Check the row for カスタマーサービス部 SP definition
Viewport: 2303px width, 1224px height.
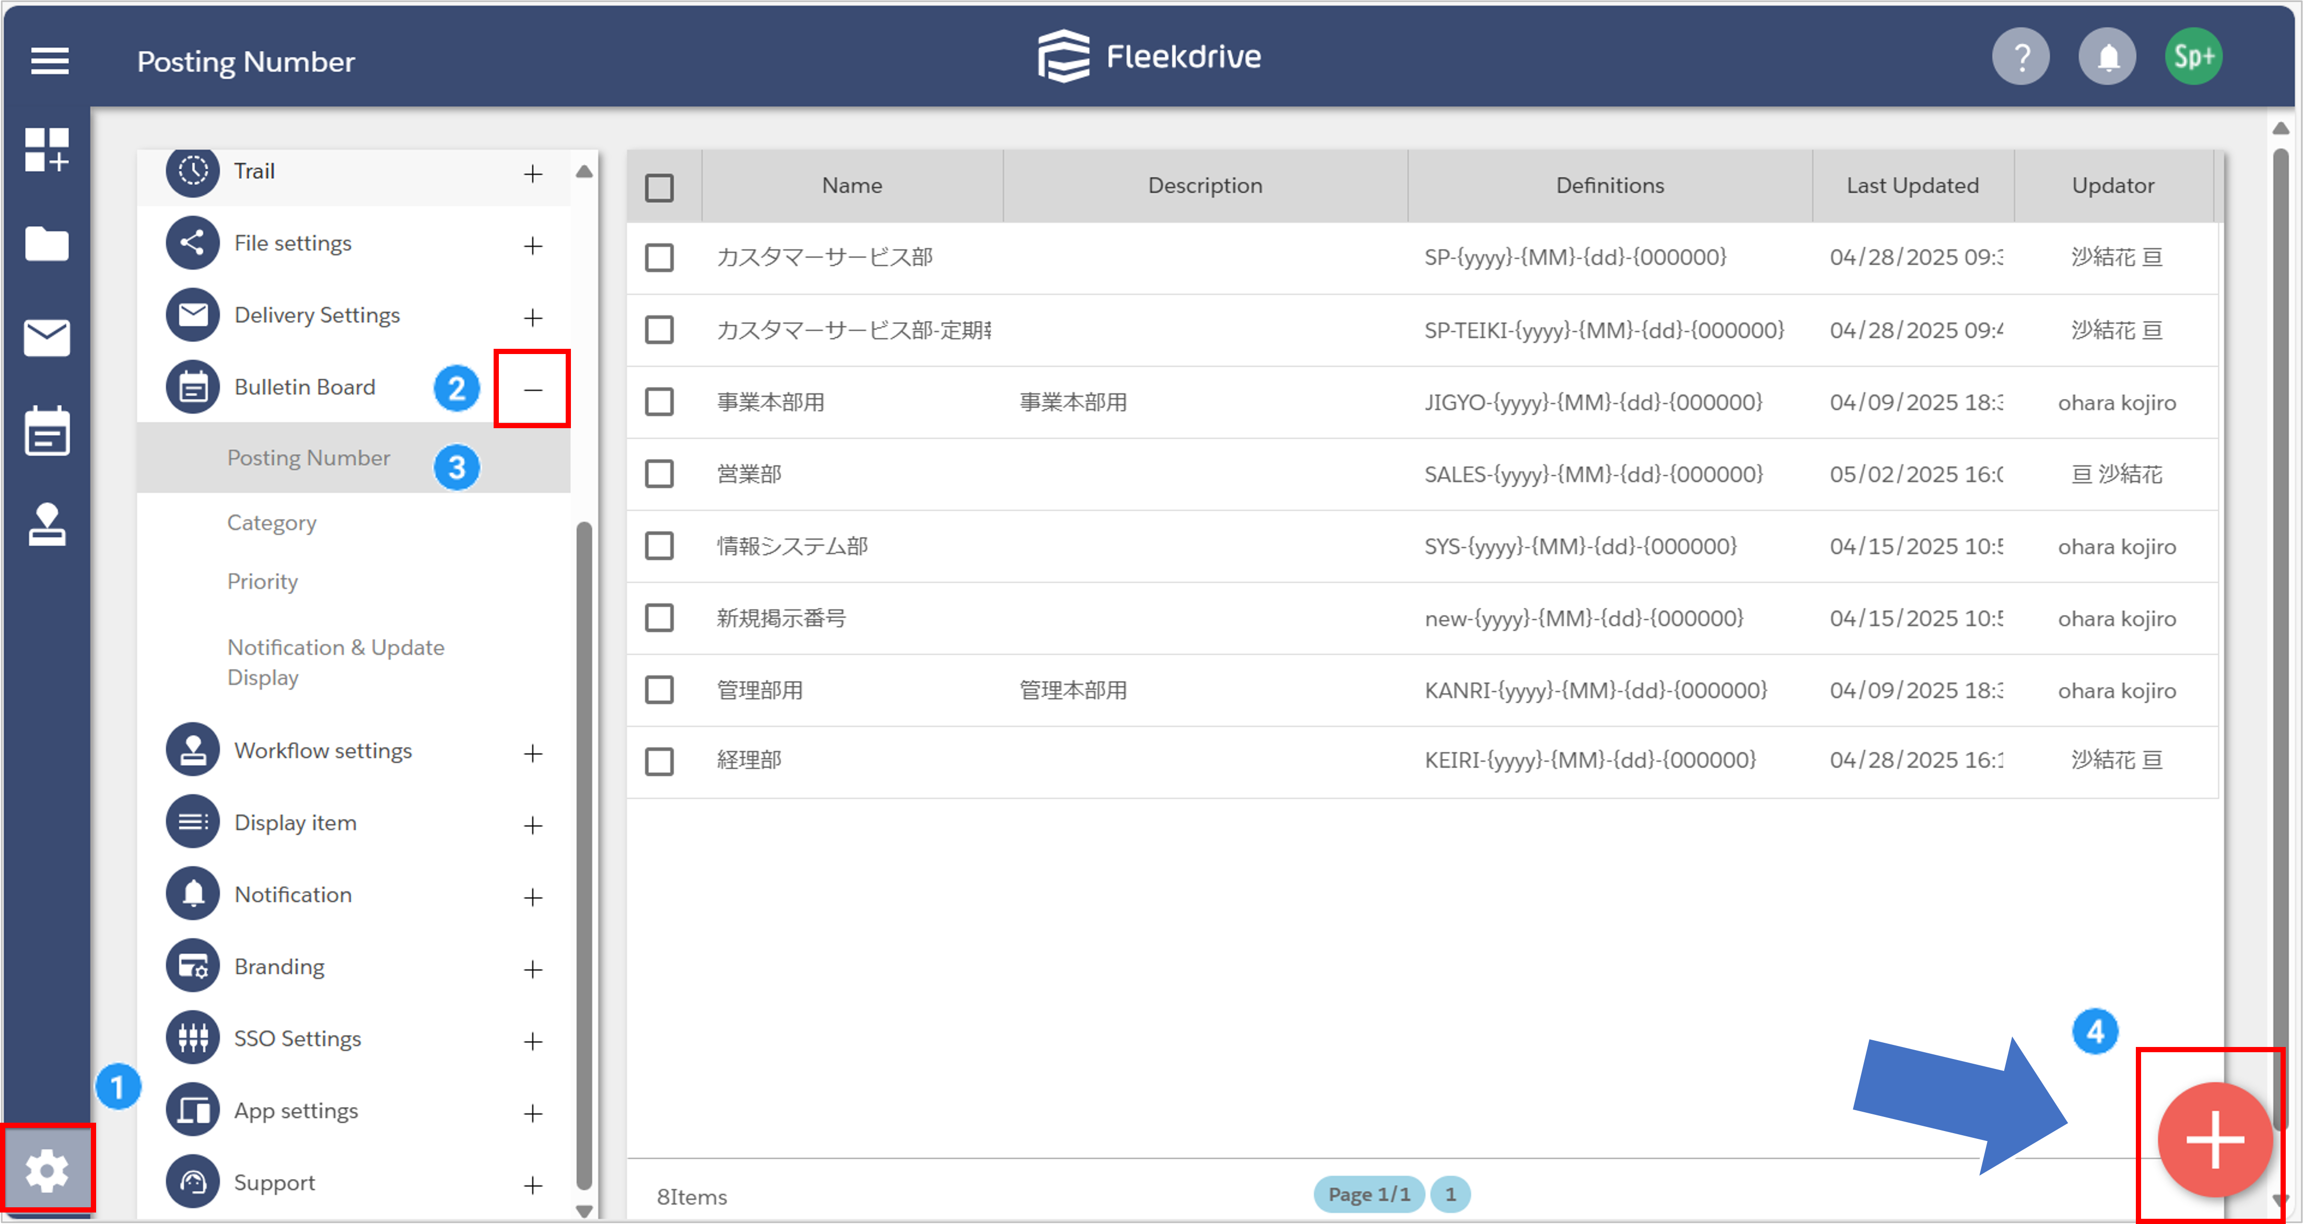click(659, 257)
